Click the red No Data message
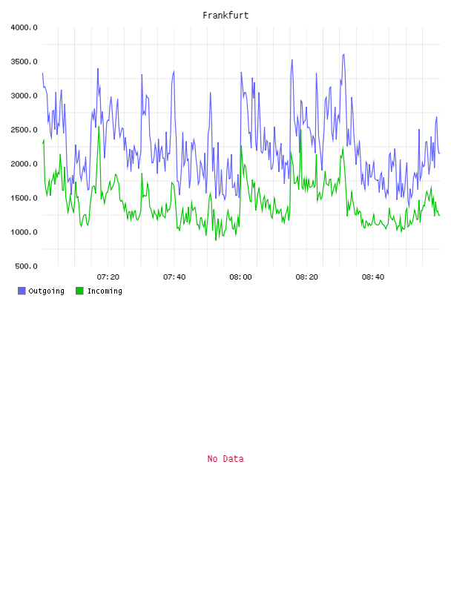The height and width of the screenshot is (605, 451). [x=225, y=459]
